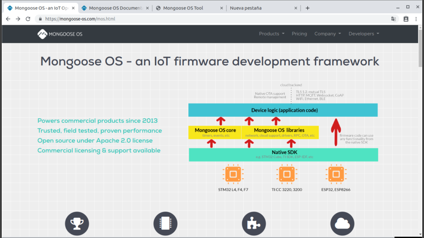The width and height of the screenshot is (424, 238).
Task: Click the "TLS 1.2, mutual TLS" label
Action: point(311,92)
